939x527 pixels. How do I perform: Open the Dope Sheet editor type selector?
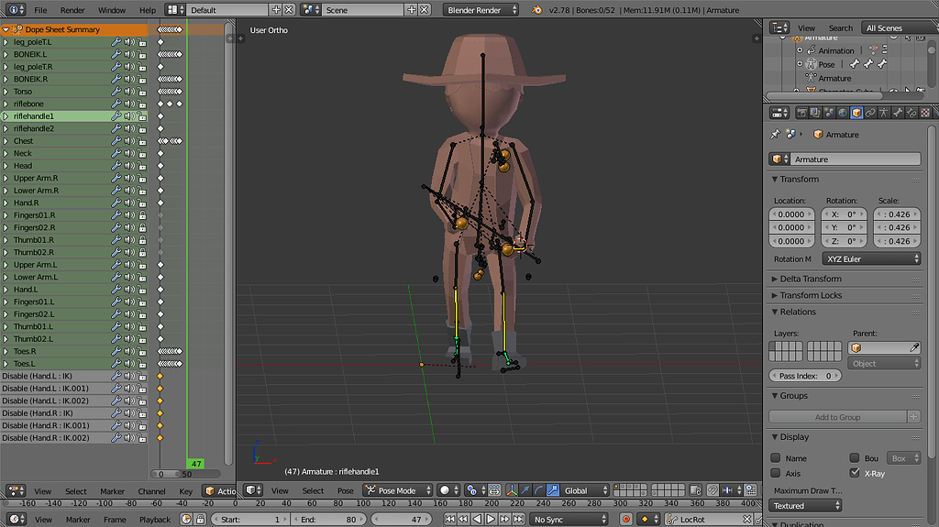pyautogui.click(x=16, y=491)
